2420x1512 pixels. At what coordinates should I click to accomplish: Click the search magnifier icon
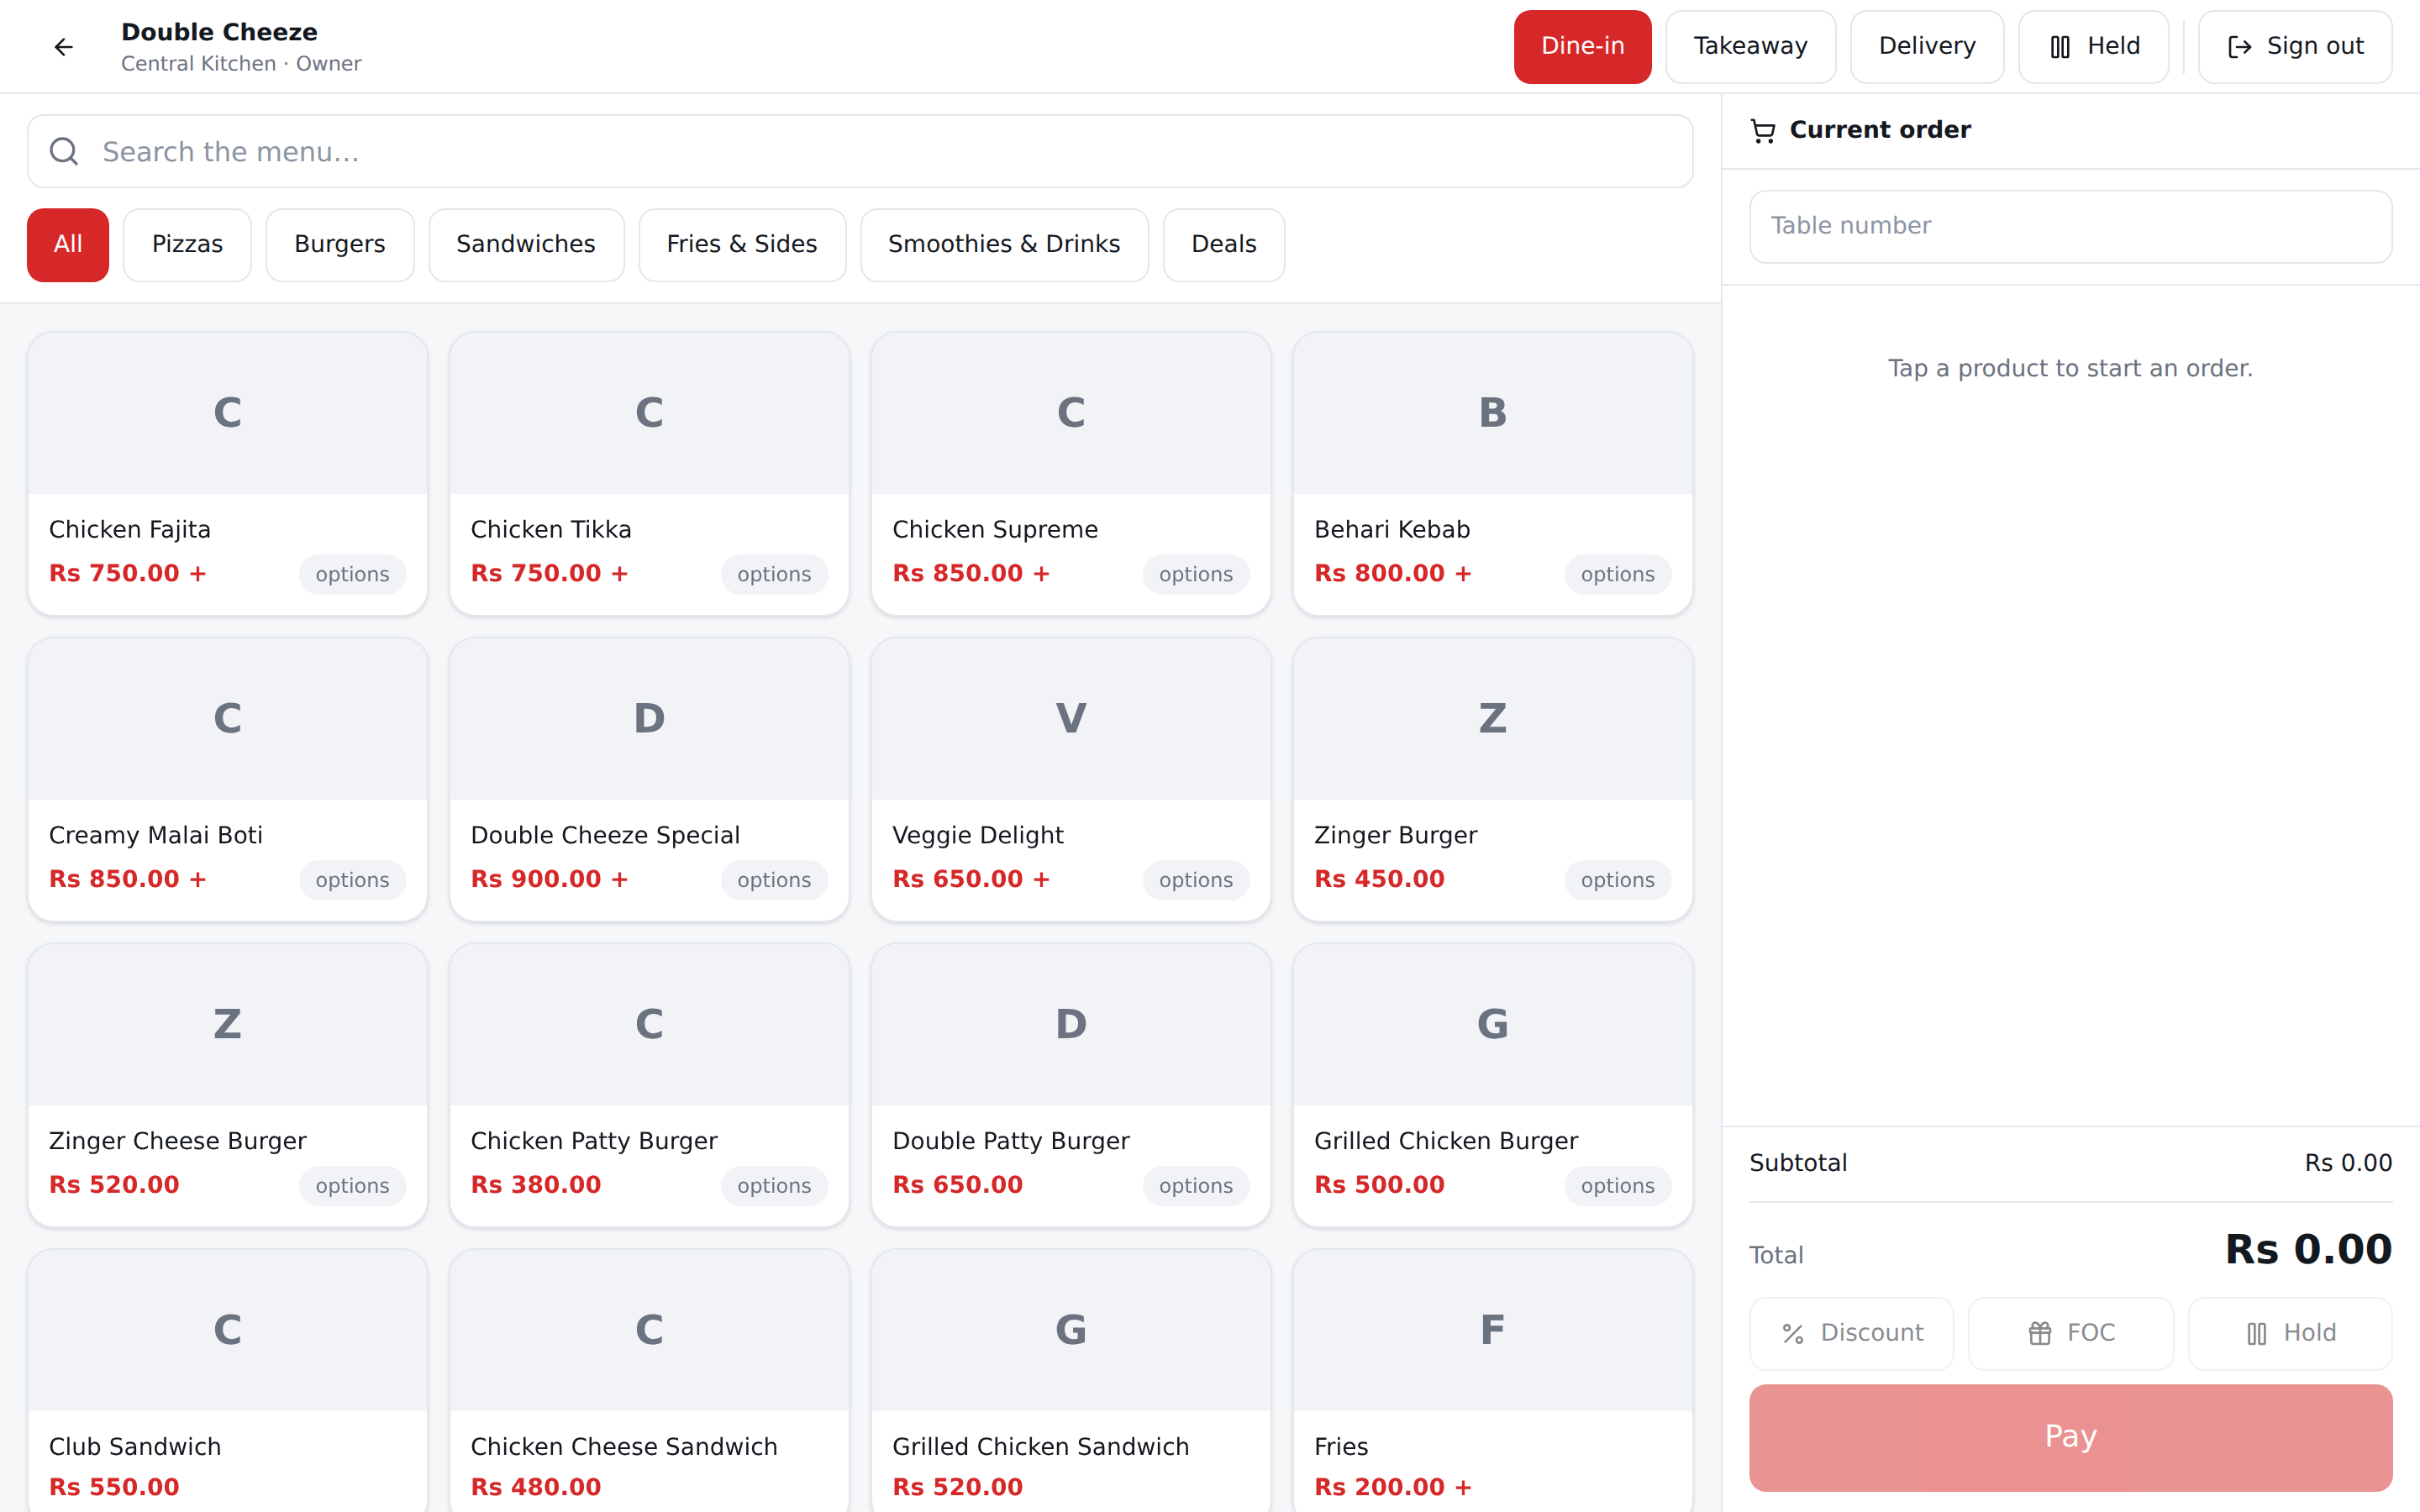coord(64,151)
